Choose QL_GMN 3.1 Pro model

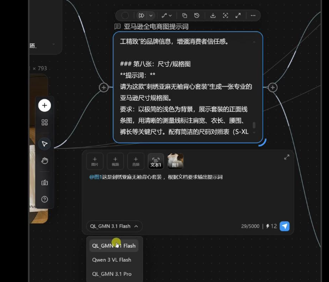tap(112, 274)
